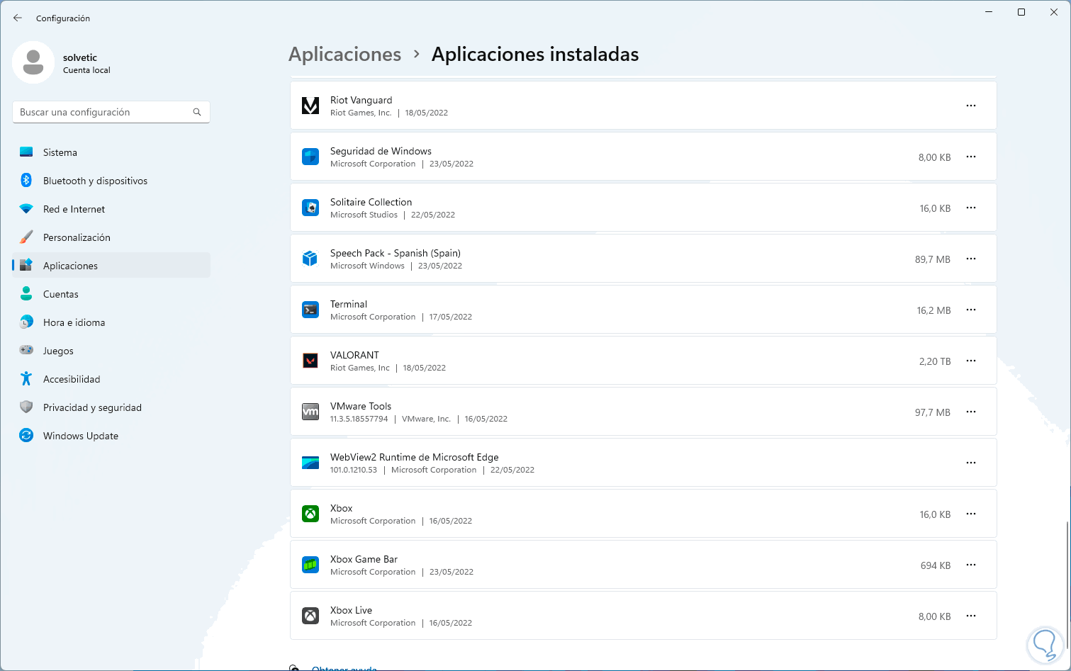The height and width of the screenshot is (671, 1071).
Task: Open more options for VALORANT
Action: pyautogui.click(x=971, y=361)
